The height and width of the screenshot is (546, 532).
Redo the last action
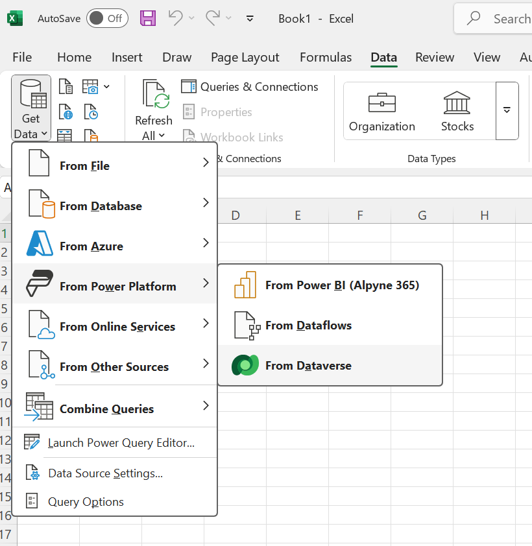[x=213, y=18]
